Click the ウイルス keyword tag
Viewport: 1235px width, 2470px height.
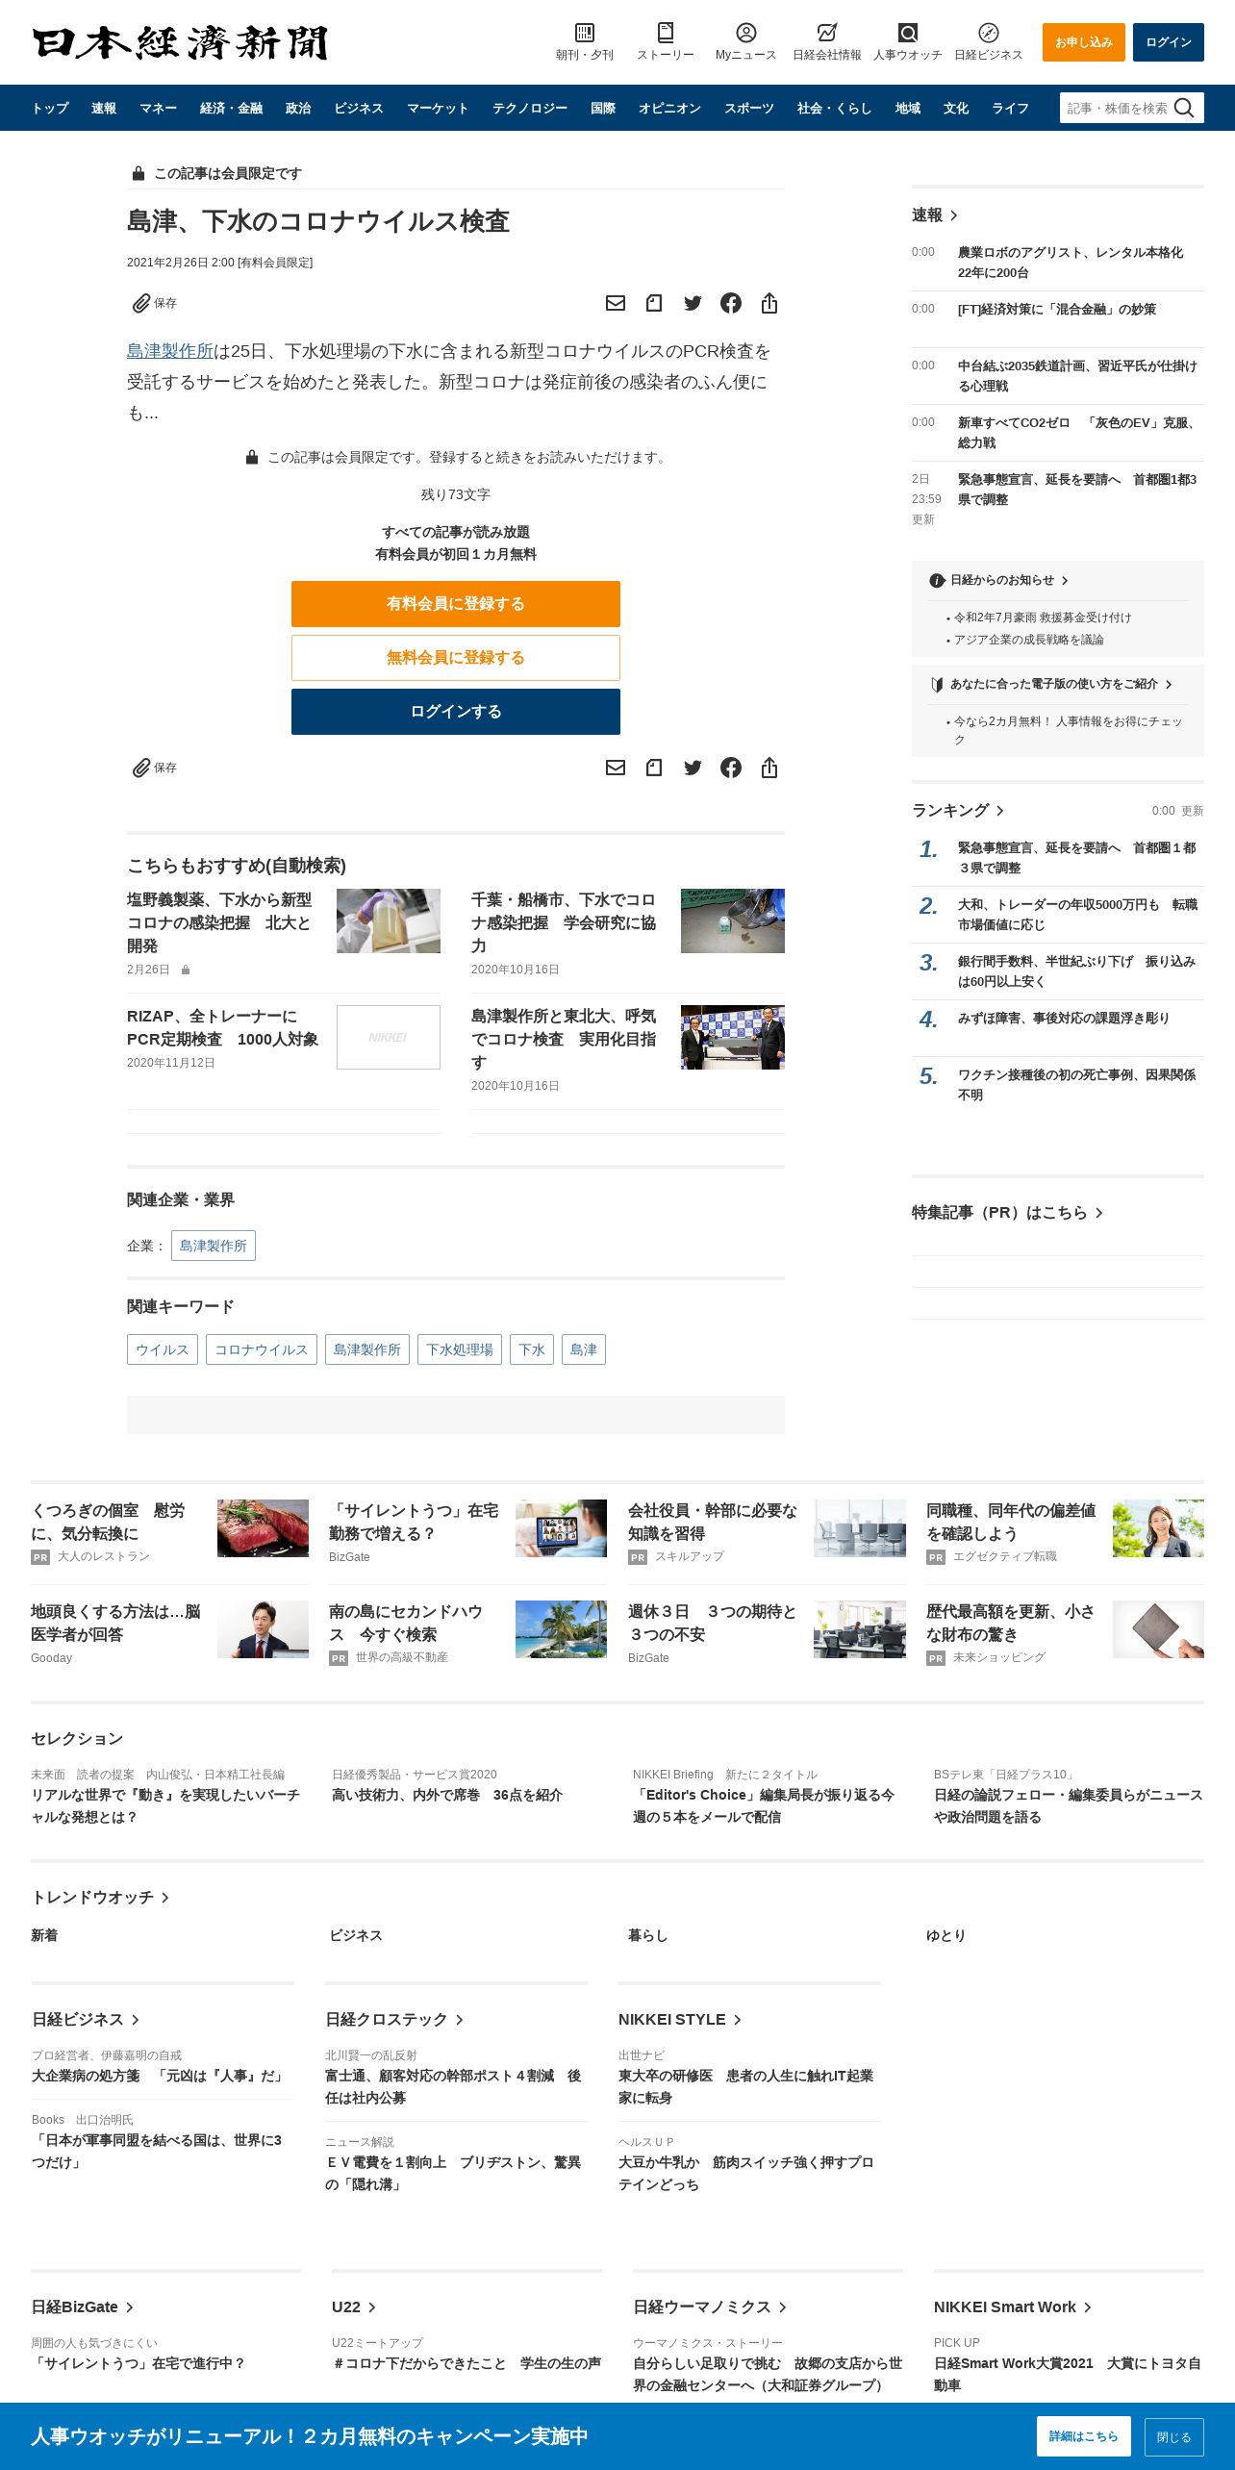coord(163,1349)
